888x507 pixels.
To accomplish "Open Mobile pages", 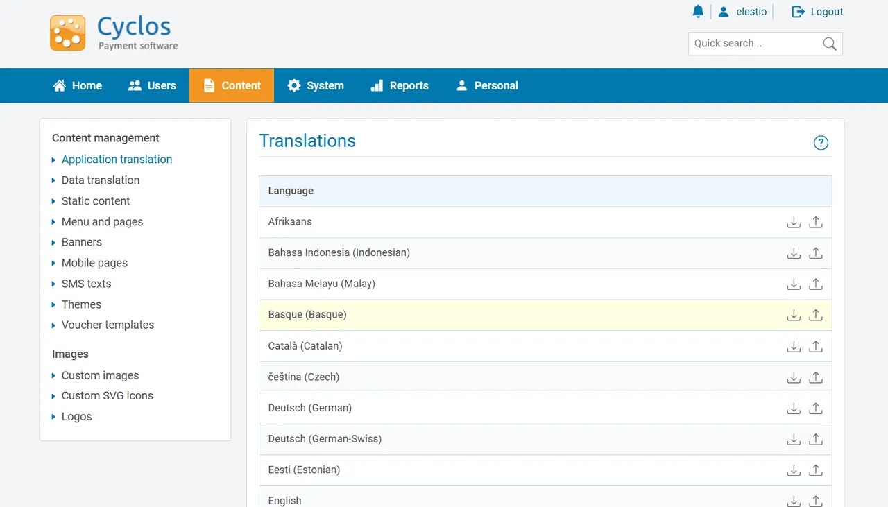I will click(x=94, y=263).
